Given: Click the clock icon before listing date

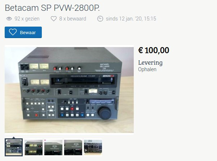Looking at the screenshot, I should (100, 19).
